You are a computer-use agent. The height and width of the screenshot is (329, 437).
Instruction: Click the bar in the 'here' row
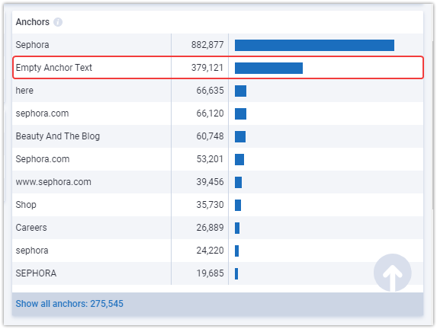coord(240,91)
